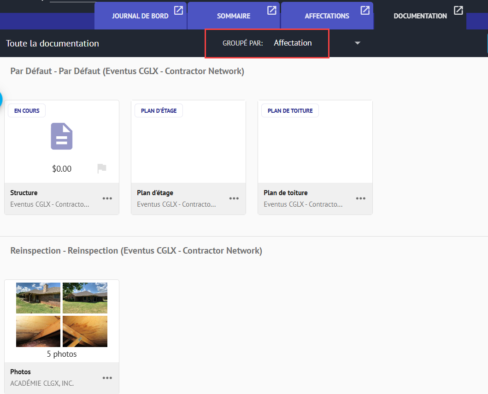Click the En cours status badge
This screenshot has height=394, width=488.
[x=27, y=111]
